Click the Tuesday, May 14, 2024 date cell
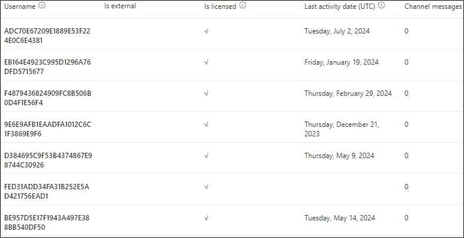Viewport: 464px width, 238px height. point(340,218)
